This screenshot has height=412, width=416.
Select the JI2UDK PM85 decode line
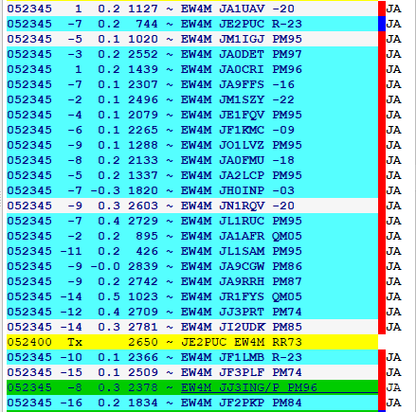[192, 327]
